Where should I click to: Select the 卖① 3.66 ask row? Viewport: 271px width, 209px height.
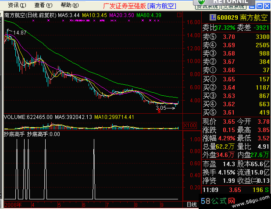point(236,70)
